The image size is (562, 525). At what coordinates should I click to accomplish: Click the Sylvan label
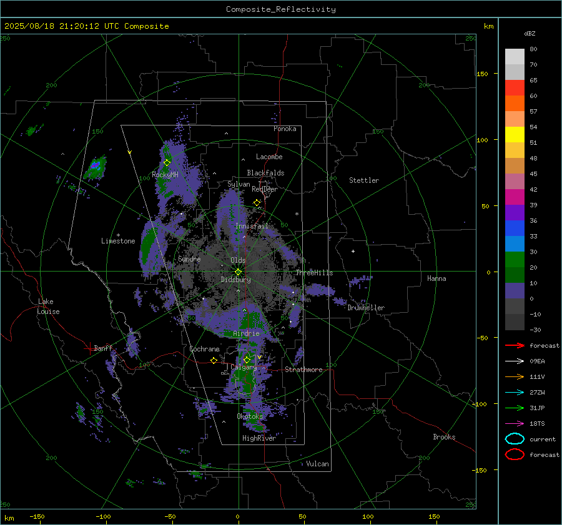click(x=239, y=184)
